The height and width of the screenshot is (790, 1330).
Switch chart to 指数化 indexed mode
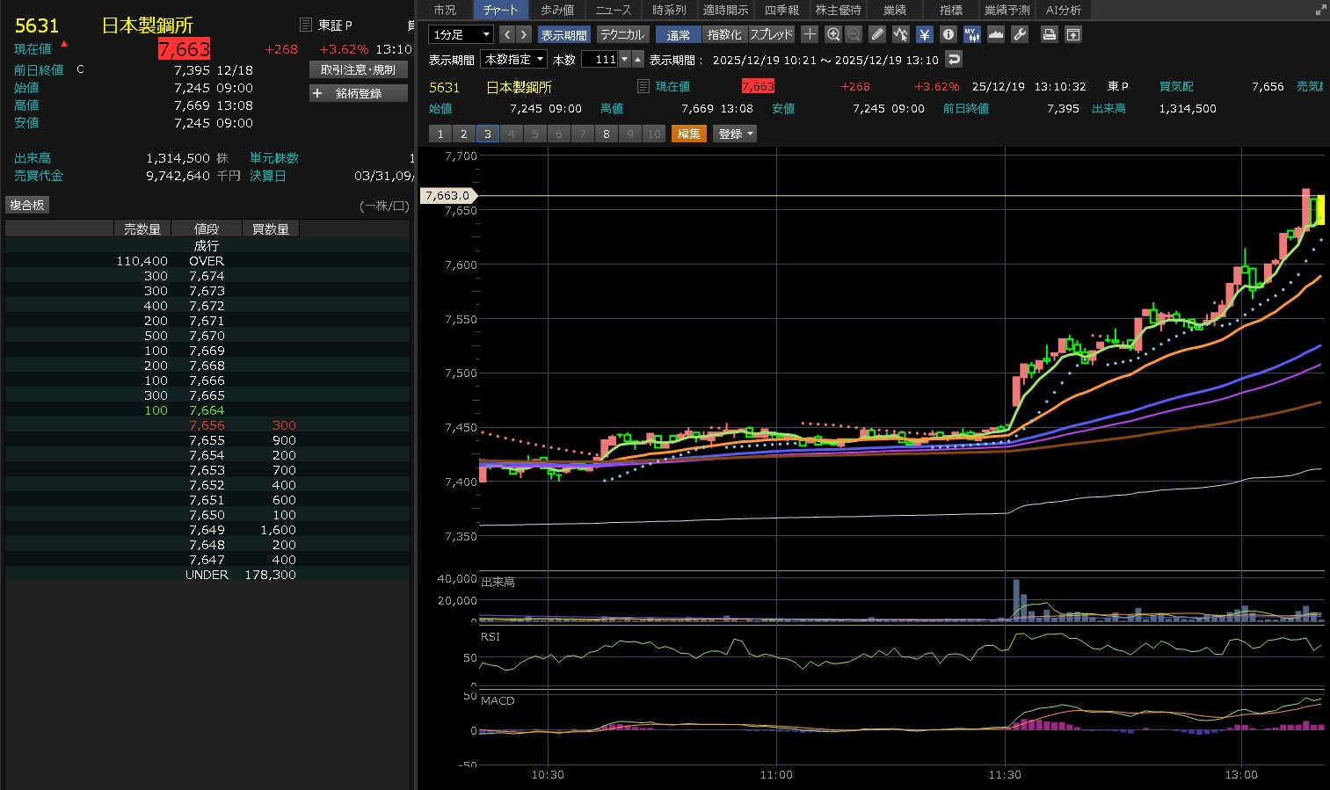coord(724,34)
